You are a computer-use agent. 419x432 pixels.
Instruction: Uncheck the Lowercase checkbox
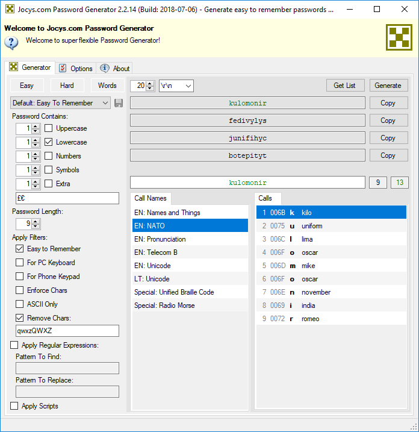coord(48,142)
